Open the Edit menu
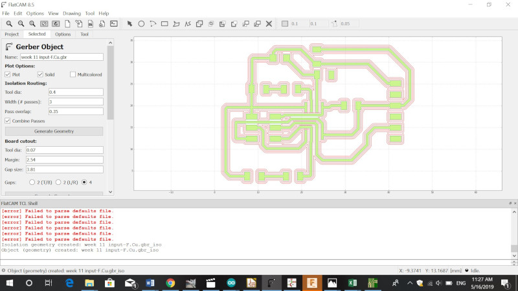The width and height of the screenshot is (518, 291). point(18,14)
